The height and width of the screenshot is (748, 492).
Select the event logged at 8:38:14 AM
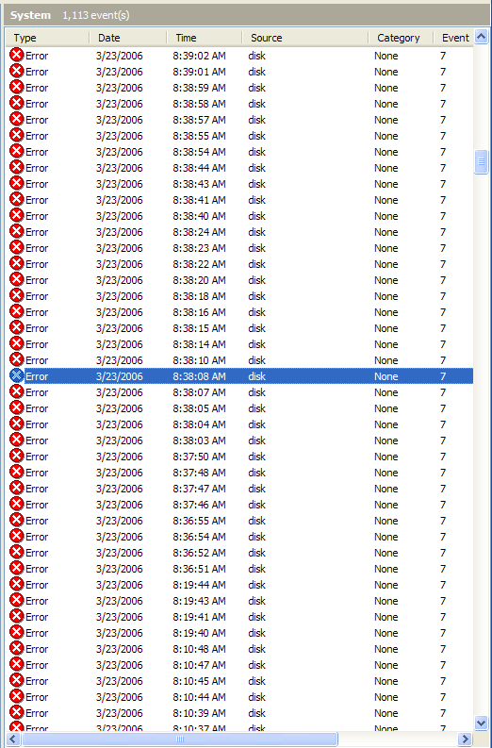[x=239, y=344]
